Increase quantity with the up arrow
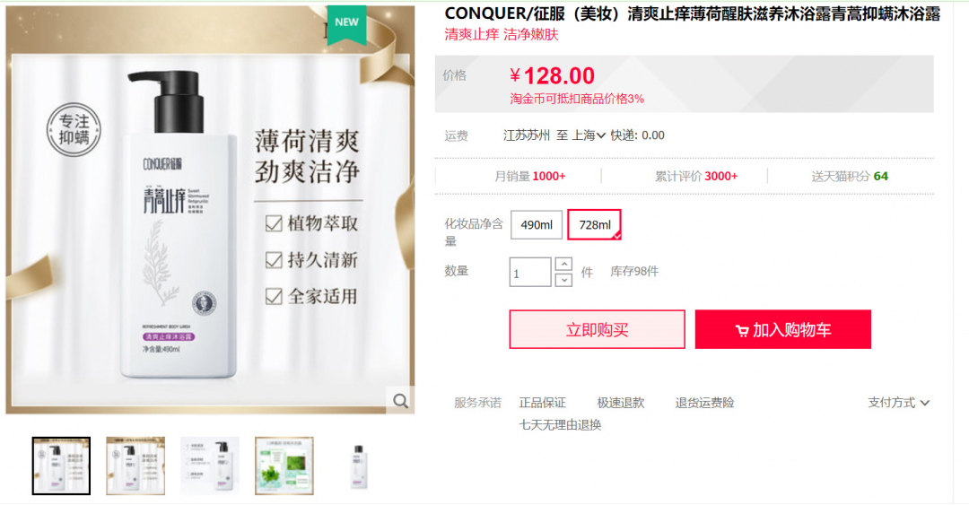This screenshot has width=969, height=505. (563, 265)
